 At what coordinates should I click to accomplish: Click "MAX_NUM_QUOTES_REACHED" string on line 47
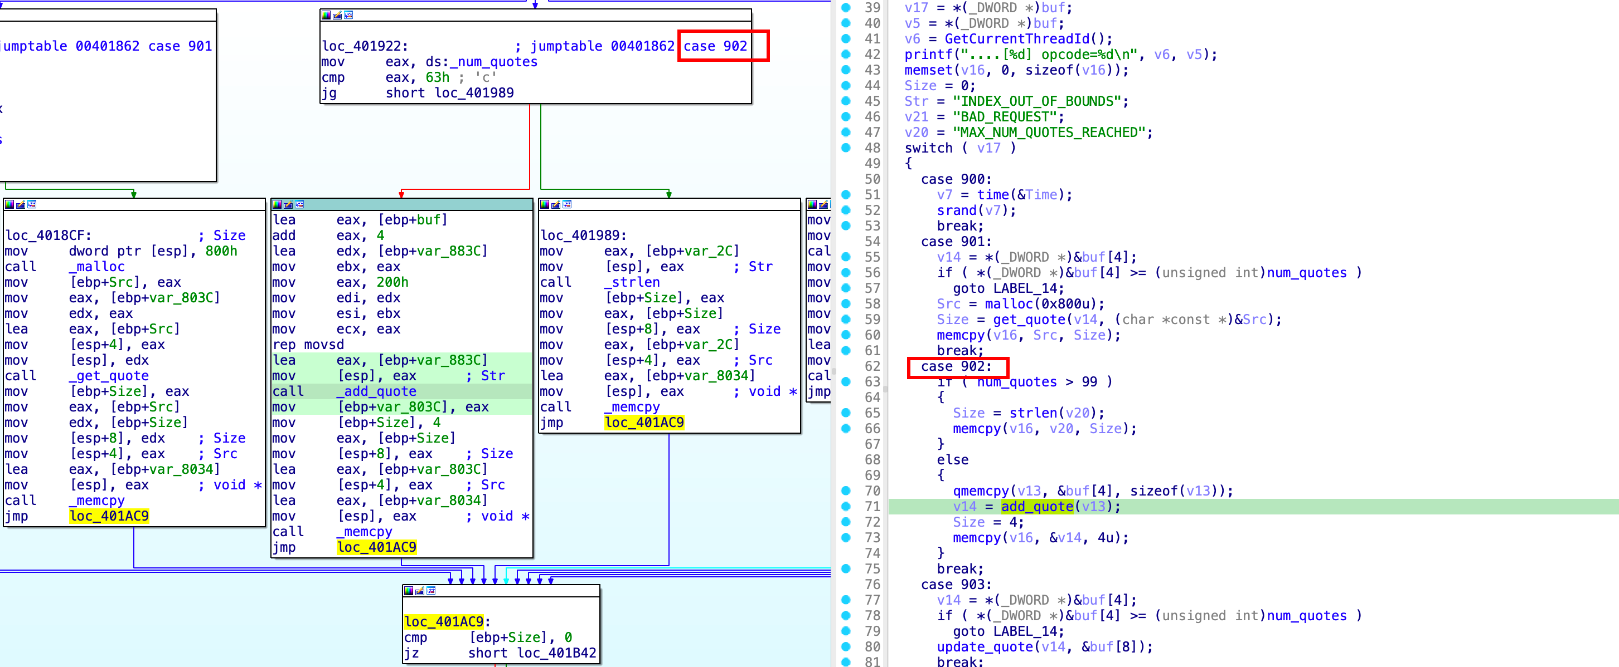[1049, 133]
